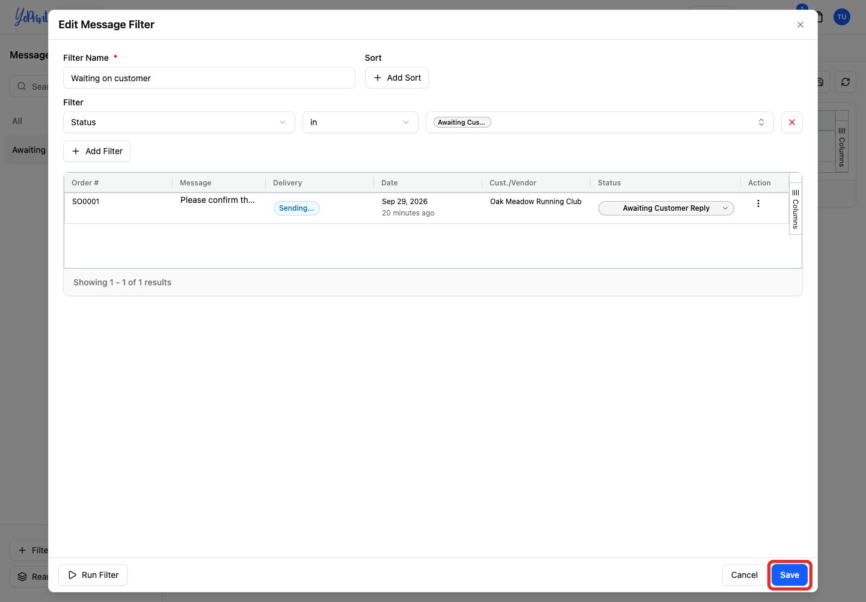
Task: Expand the filter value multi-select box
Action: [x=600, y=122]
